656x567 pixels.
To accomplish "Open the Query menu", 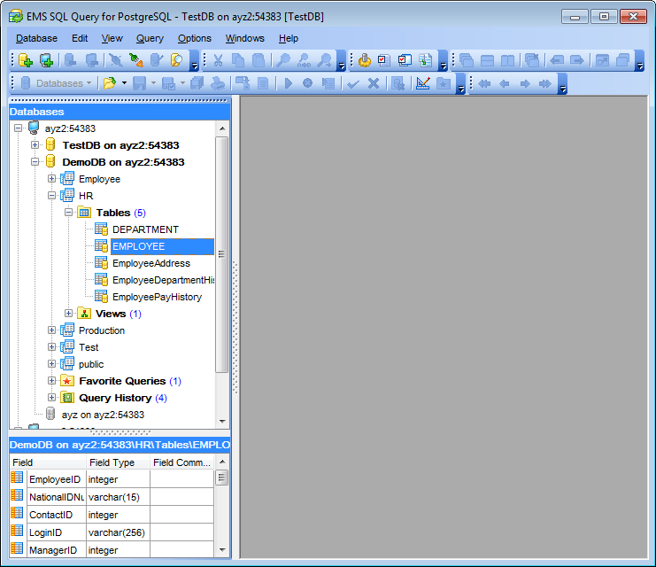I will (150, 38).
